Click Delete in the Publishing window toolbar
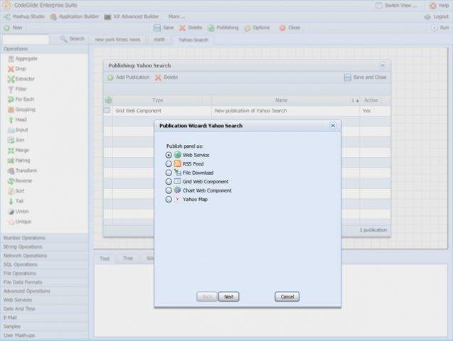Viewport: 453px width, 341px height. (166, 77)
